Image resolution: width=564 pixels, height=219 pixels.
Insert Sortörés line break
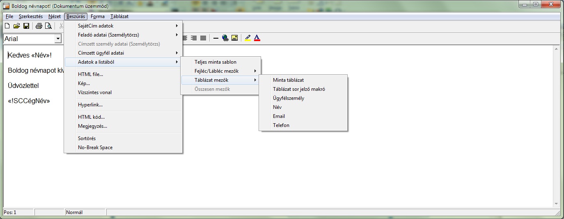coord(123,138)
